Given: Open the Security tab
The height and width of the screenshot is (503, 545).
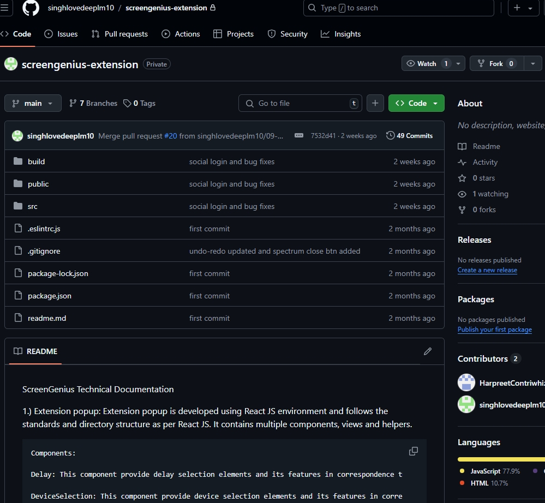Looking at the screenshot, I should (288, 34).
